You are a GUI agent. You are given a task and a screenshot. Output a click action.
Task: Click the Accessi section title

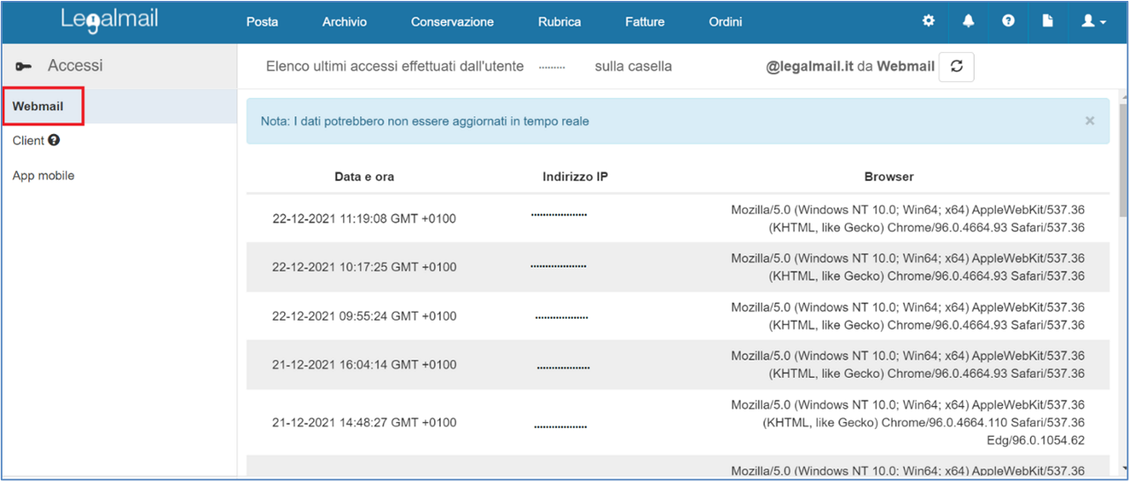[x=75, y=66]
